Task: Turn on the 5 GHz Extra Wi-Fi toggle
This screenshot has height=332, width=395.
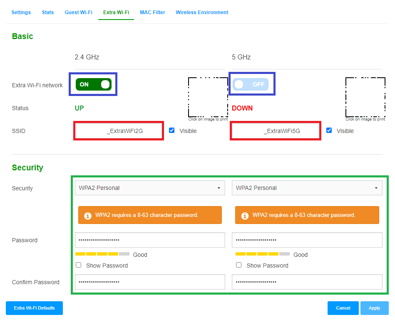Action: [x=251, y=84]
